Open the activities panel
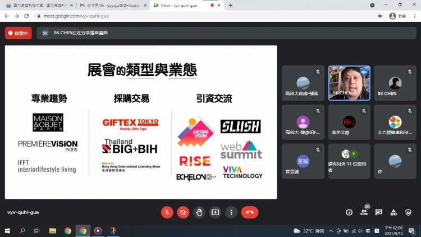 coord(393,212)
